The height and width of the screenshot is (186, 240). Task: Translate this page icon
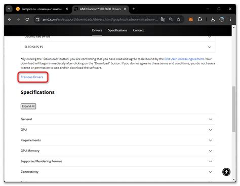pos(163,19)
